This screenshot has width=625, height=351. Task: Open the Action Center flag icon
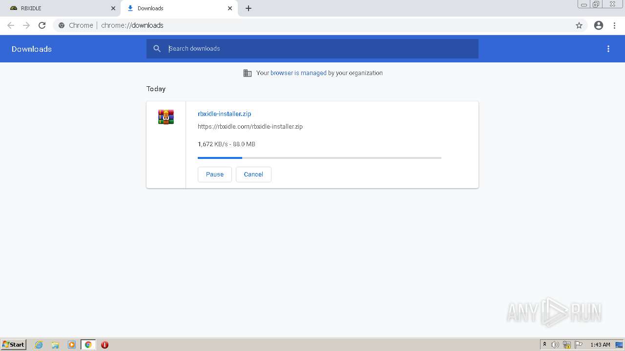pos(579,345)
